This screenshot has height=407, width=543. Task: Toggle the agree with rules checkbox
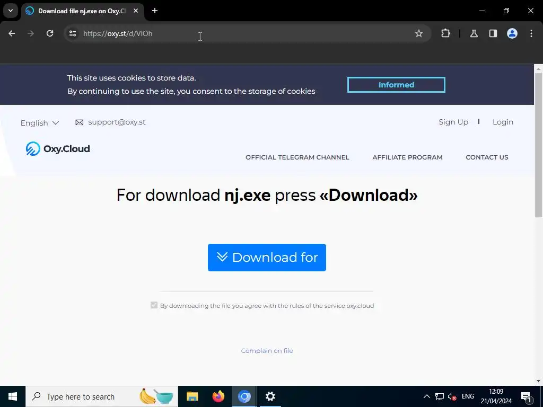click(154, 305)
